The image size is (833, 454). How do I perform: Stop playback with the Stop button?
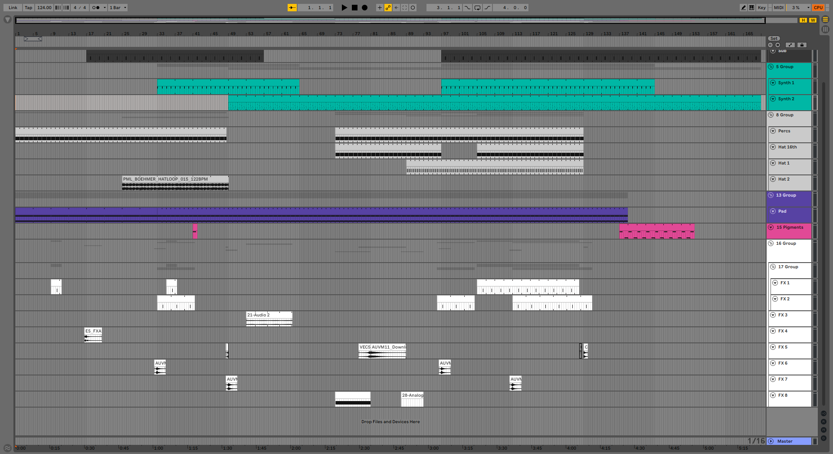pos(354,7)
